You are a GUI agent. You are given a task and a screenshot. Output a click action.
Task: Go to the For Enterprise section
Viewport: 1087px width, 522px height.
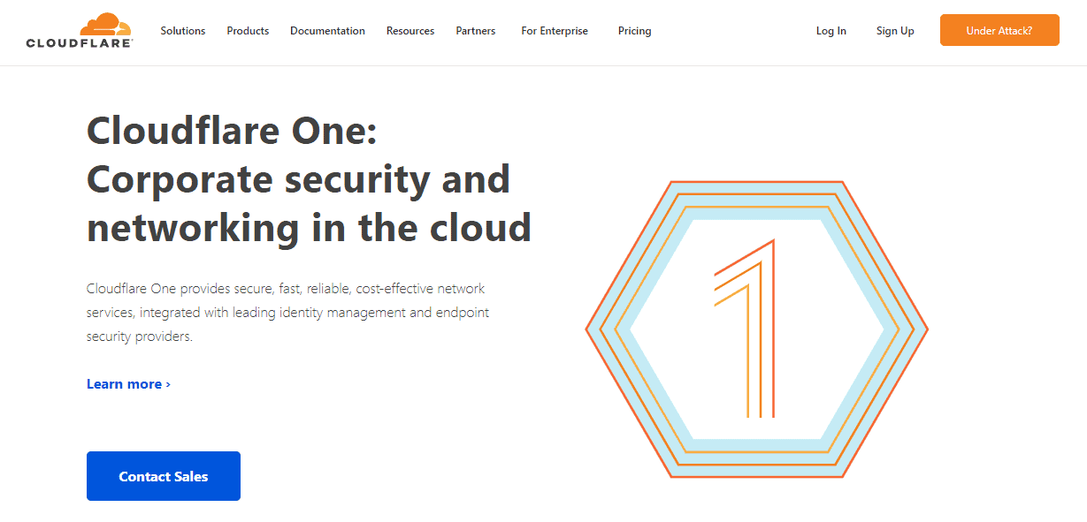click(554, 31)
